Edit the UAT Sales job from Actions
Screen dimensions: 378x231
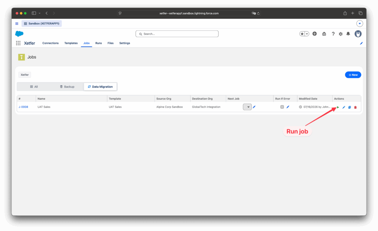344,107
